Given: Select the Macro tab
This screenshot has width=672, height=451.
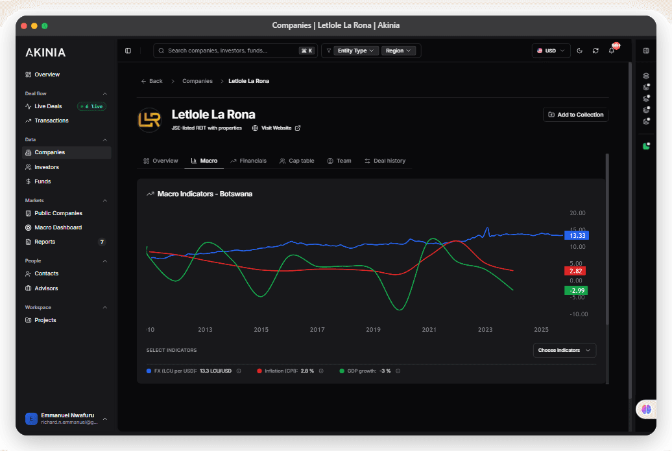Looking at the screenshot, I should [204, 161].
